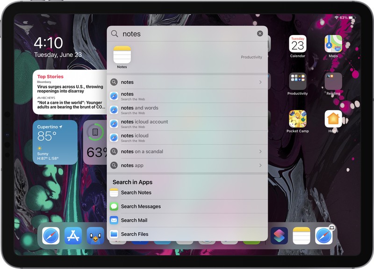Screen dimensions: 374x269
Task: Clear the search field text
Action: pyautogui.click(x=260, y=34)
